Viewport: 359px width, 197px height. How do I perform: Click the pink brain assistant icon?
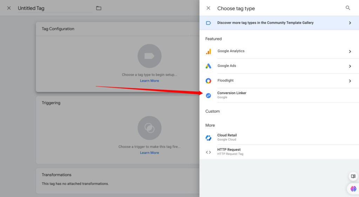click(353, 189)
